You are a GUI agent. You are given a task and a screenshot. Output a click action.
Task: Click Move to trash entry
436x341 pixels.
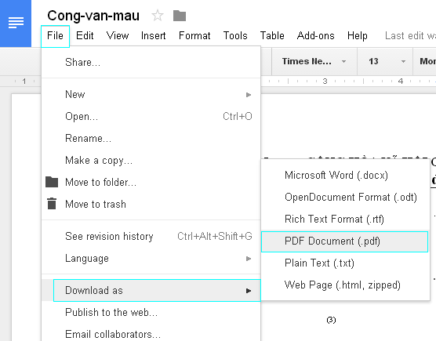coord(151,205)
